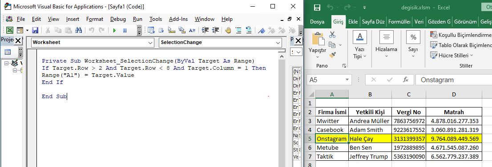Run the macro with green play icon
The image size is (492, 167).
coord(114,30)
